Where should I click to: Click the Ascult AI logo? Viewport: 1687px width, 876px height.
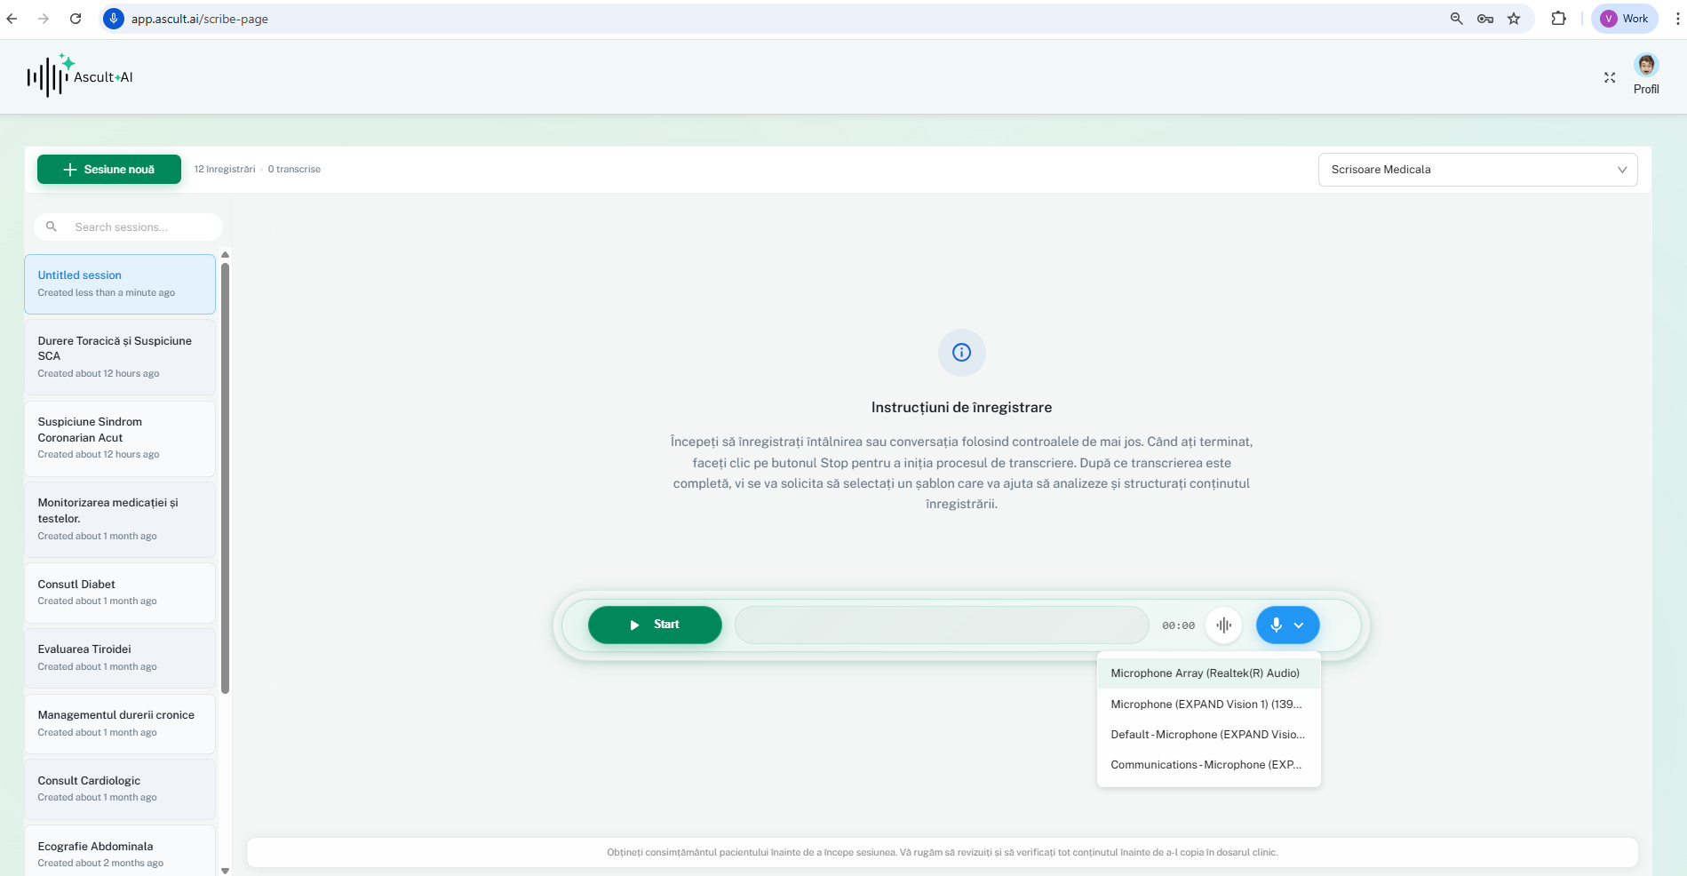(x=80, y=76)
